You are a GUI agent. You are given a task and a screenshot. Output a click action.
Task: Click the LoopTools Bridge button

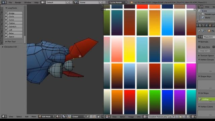coord(15,13)
